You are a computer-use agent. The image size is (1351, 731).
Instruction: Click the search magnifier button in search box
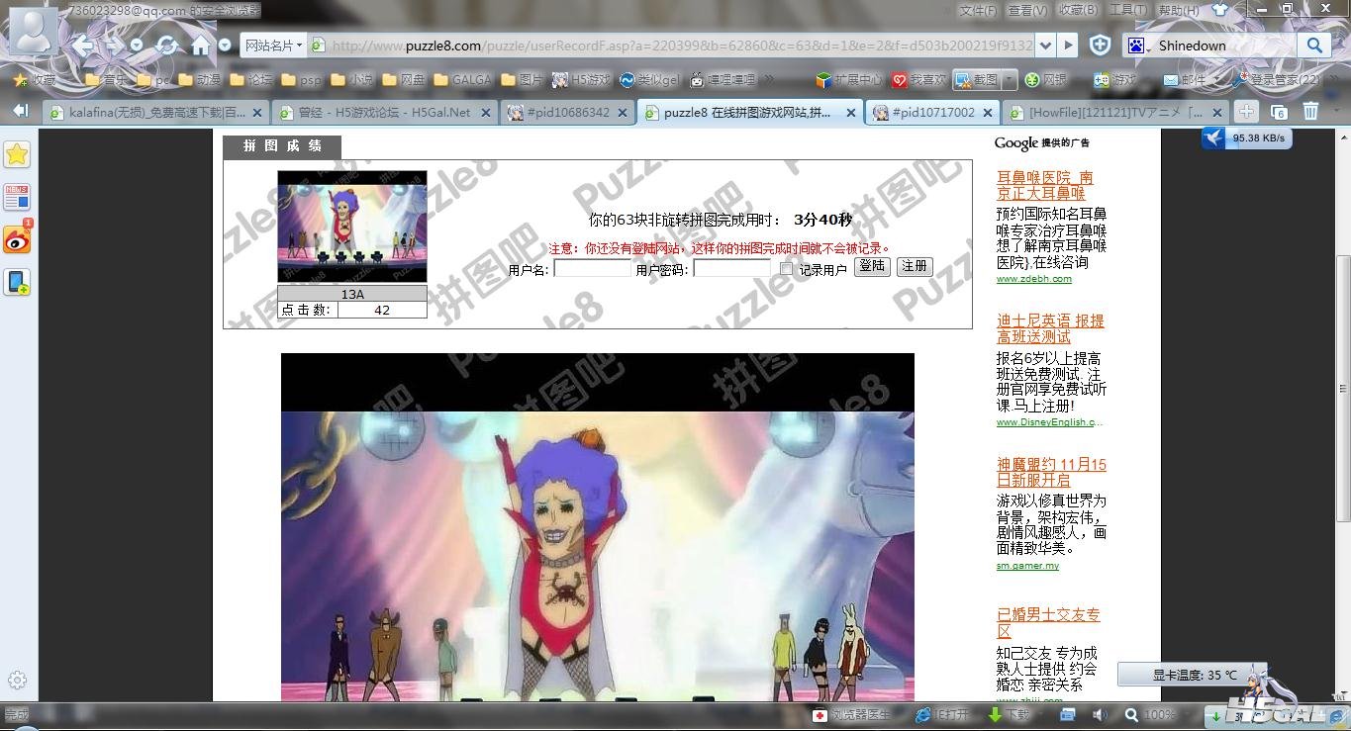[1313, 46]
